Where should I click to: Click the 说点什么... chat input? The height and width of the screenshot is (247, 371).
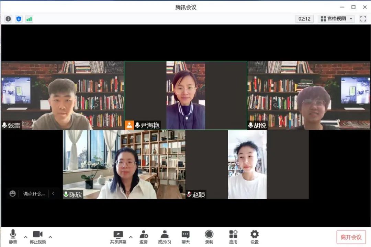click(34, 193)
